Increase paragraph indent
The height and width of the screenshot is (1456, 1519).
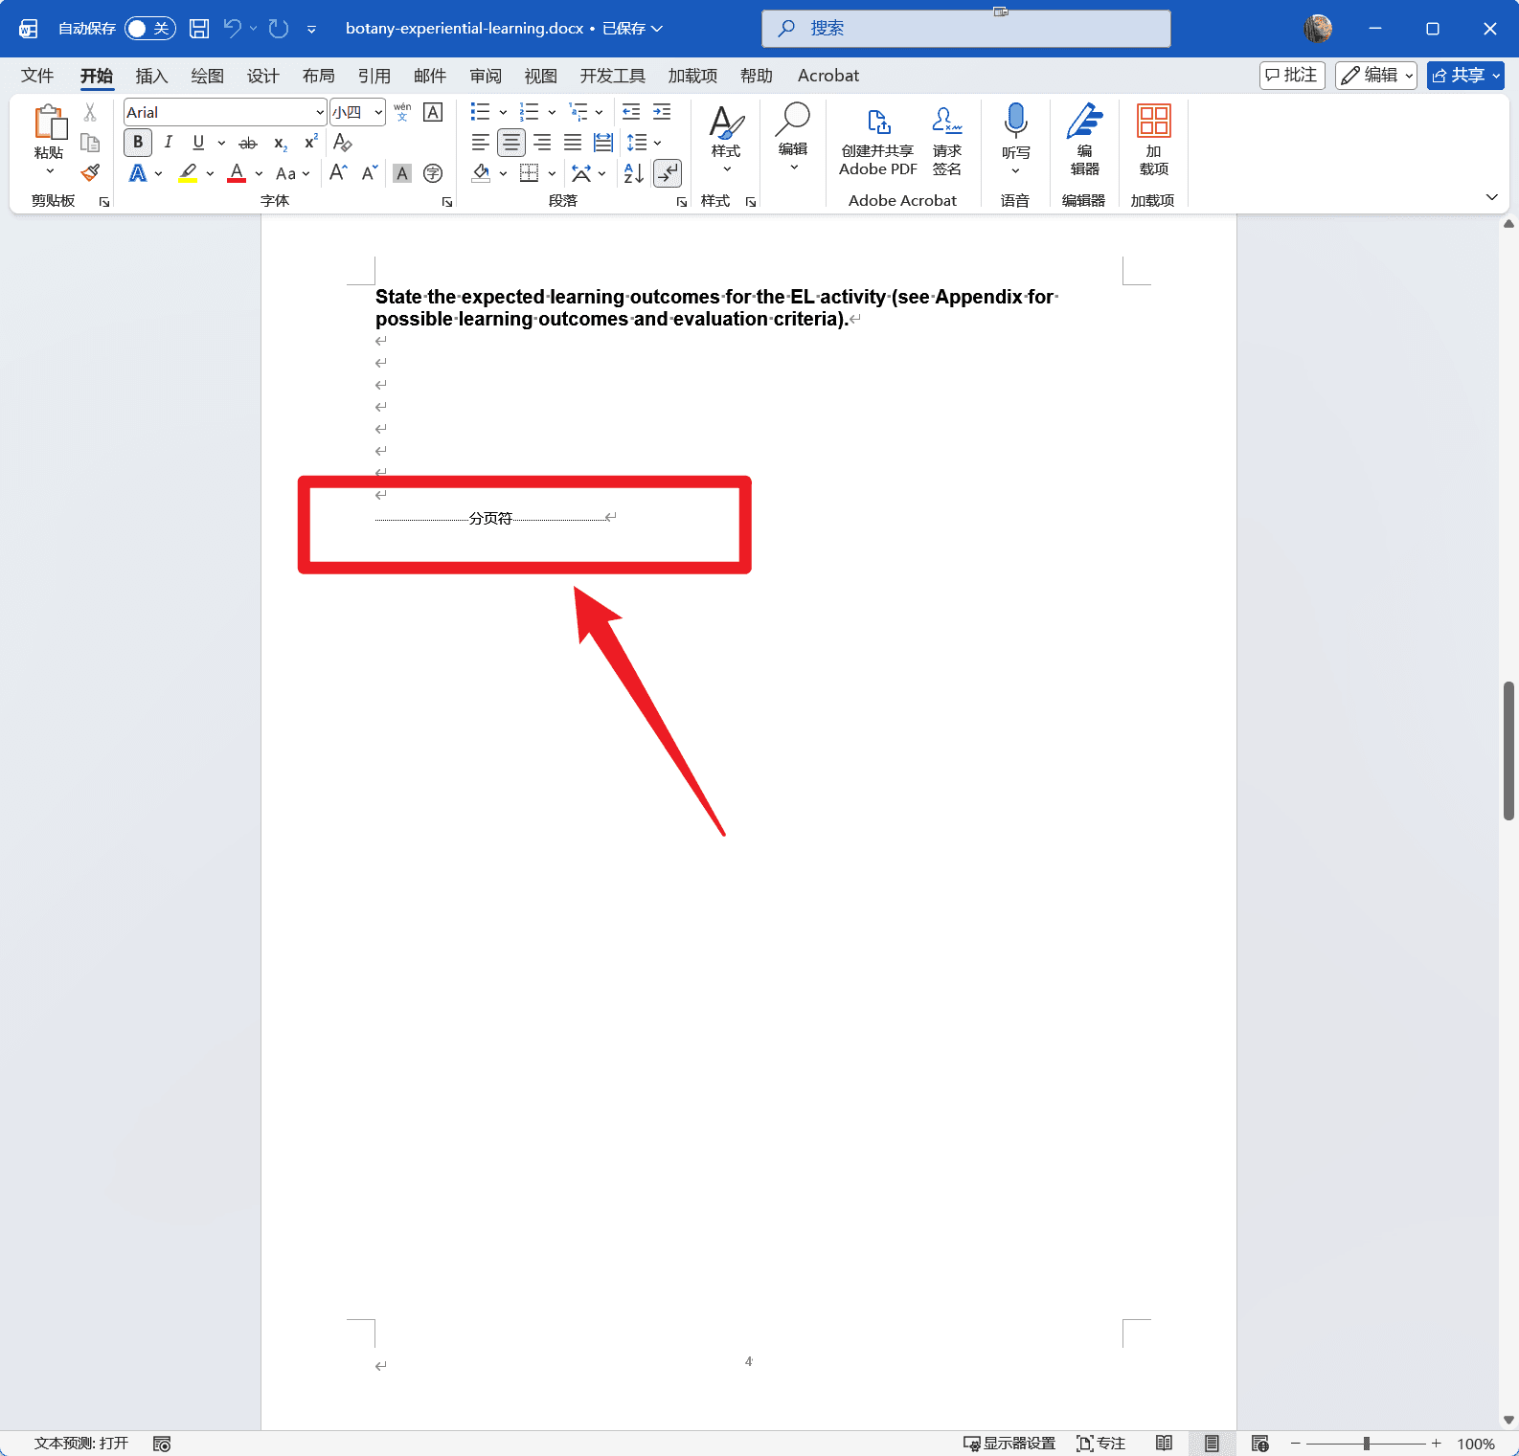662,112
